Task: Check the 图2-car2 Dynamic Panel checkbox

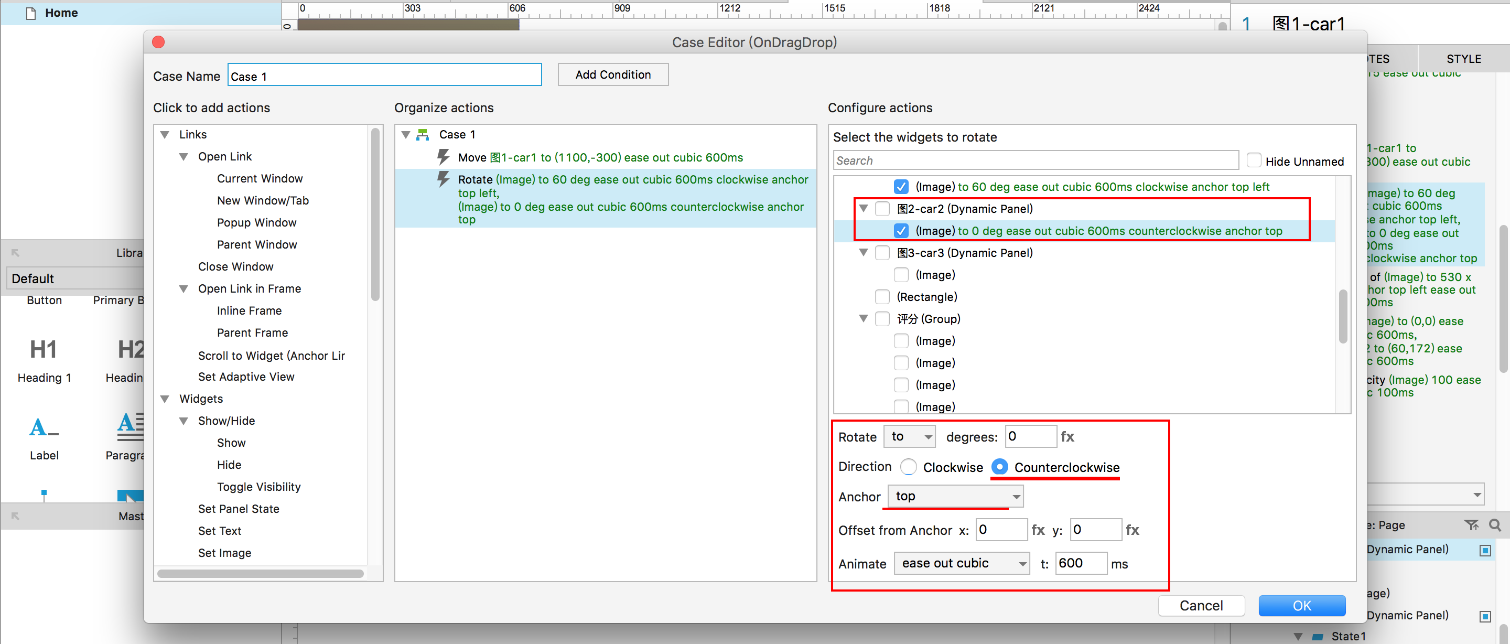Action: [882, 209]
